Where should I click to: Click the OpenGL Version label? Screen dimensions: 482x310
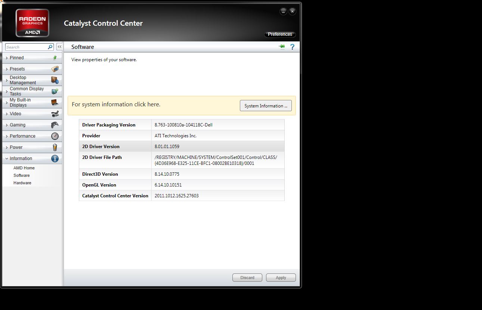click(99, 185)
